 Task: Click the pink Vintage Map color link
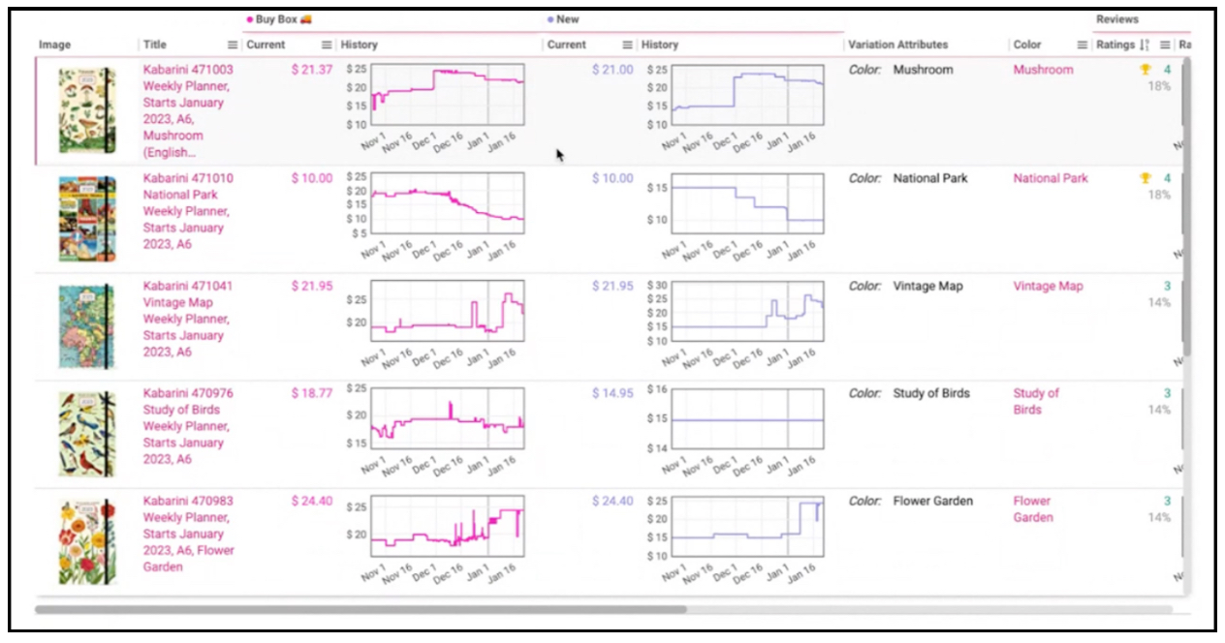pyautogui.click(x=1048, y=287)
